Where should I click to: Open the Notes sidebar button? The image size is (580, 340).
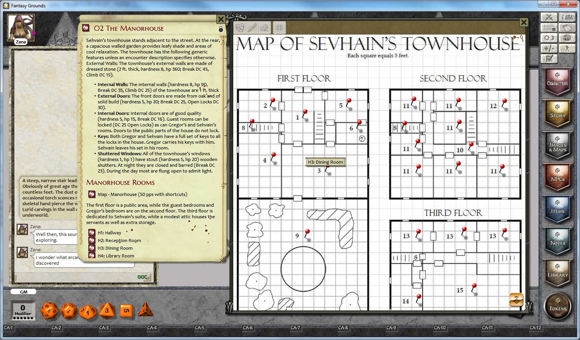point(557,242)
